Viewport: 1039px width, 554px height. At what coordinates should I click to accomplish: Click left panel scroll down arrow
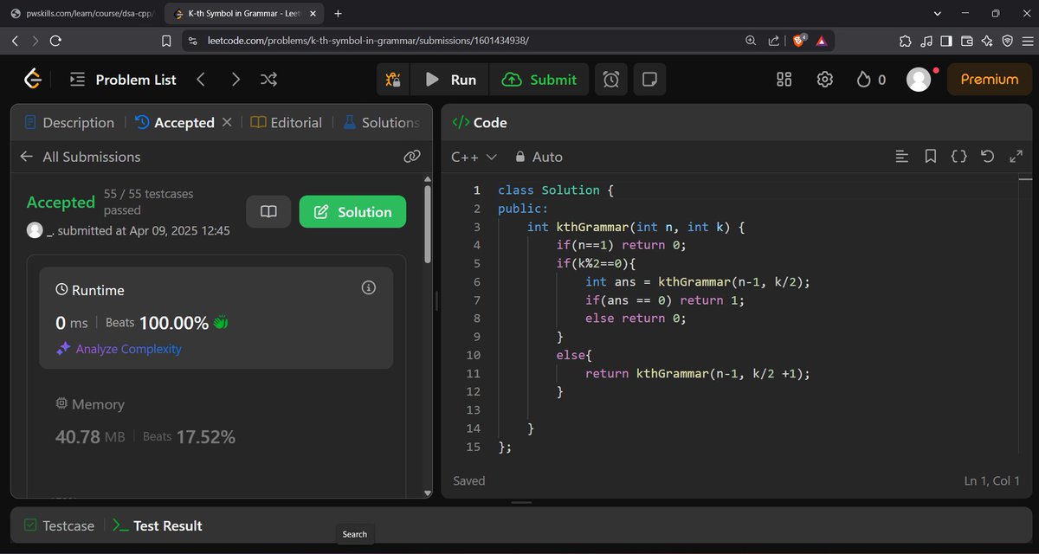coord(427,493)
